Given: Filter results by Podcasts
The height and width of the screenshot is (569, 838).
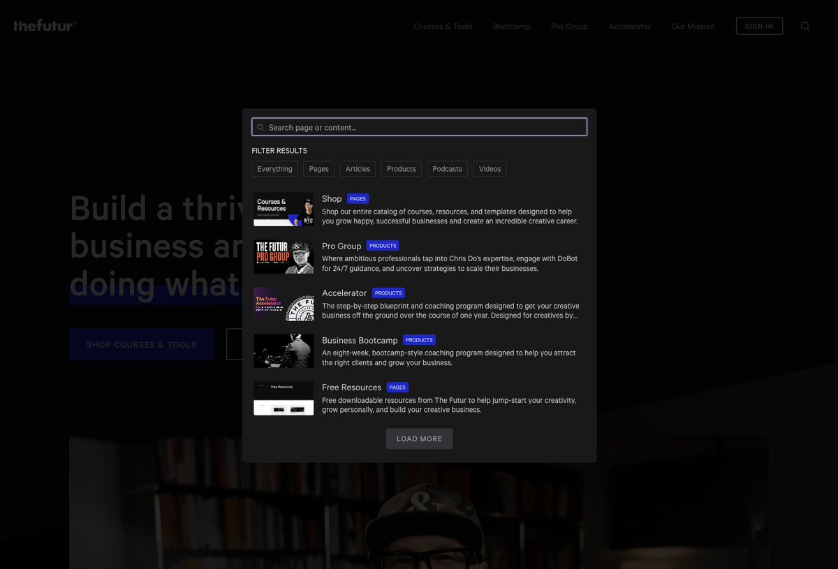Looking at the screenshot, I should pos(447,169).
